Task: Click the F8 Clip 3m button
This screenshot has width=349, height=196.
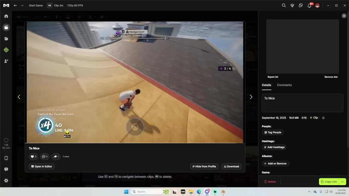Action: pyautogui.click(x=55, y=5)
